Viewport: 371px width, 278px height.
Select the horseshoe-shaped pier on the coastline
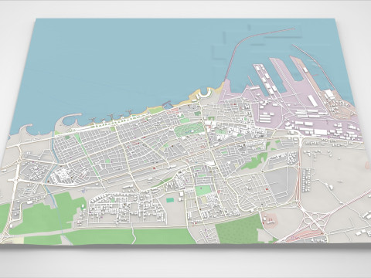point(206,93)
